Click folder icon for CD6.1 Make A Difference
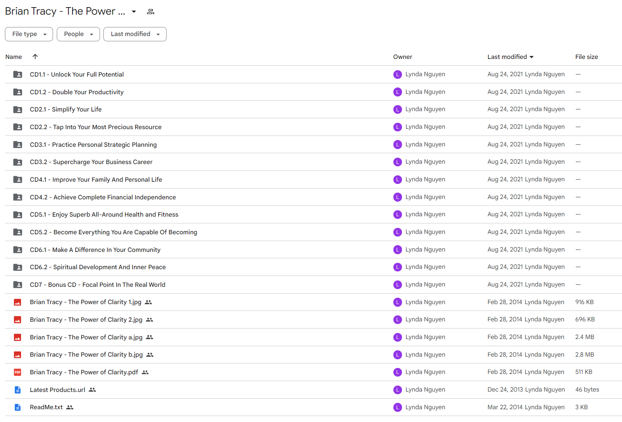 (x=18, y=250)
